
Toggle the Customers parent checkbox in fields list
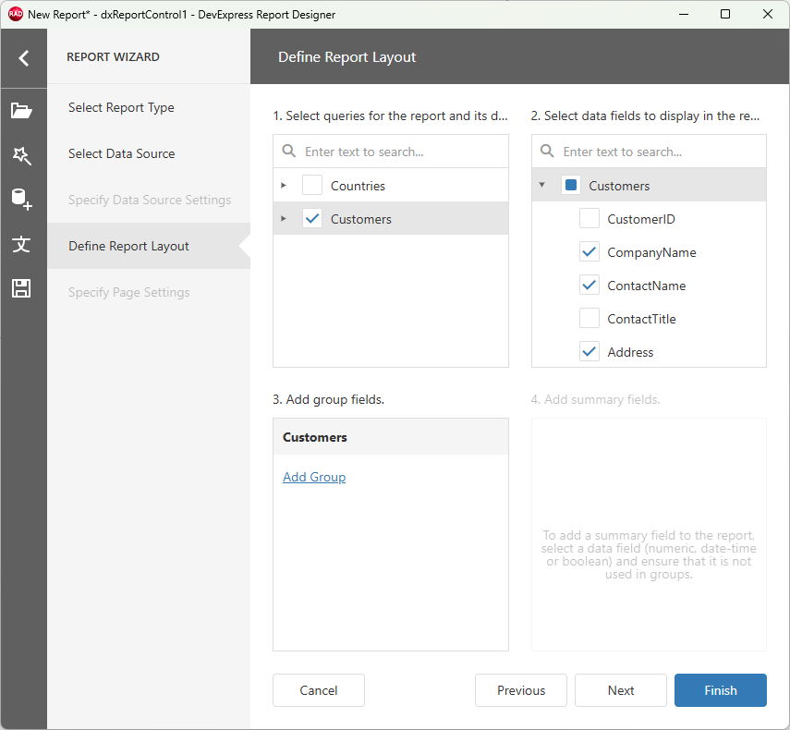tap(571, 185)
